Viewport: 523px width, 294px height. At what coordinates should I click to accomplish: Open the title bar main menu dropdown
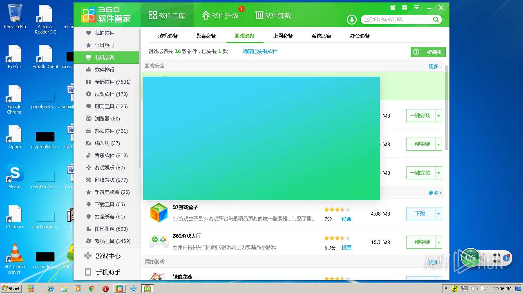416,7
